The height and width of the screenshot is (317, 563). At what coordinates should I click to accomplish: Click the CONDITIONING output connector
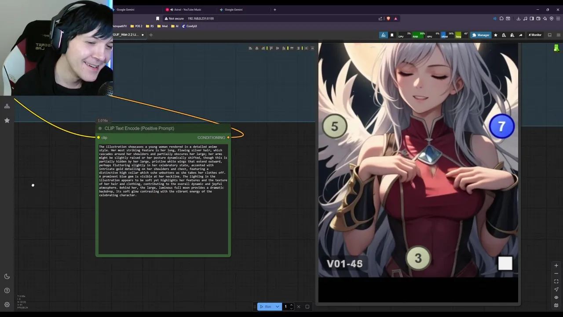(228, 138)
